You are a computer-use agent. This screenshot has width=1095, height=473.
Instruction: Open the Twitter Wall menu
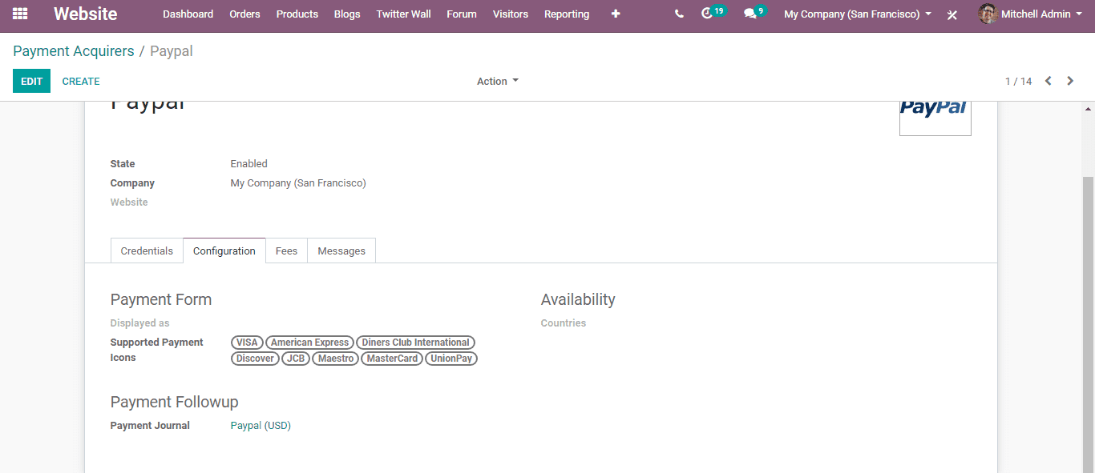(403, 14)
